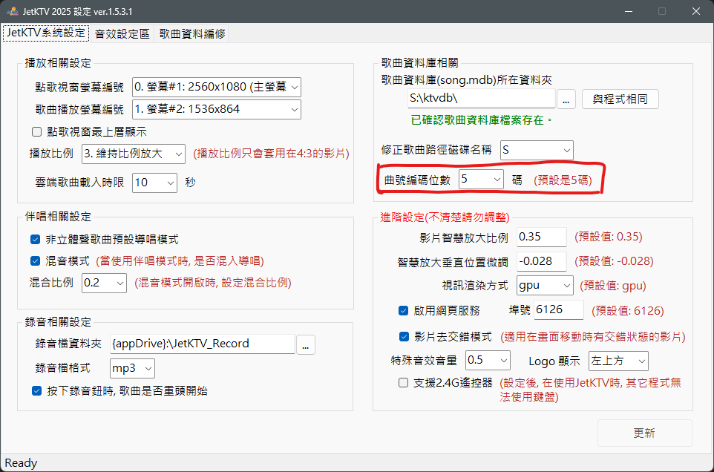This screenshot has width=714, height=472.
Task: Expand the 播放比例 dropdown
Action: click(134, 154)
